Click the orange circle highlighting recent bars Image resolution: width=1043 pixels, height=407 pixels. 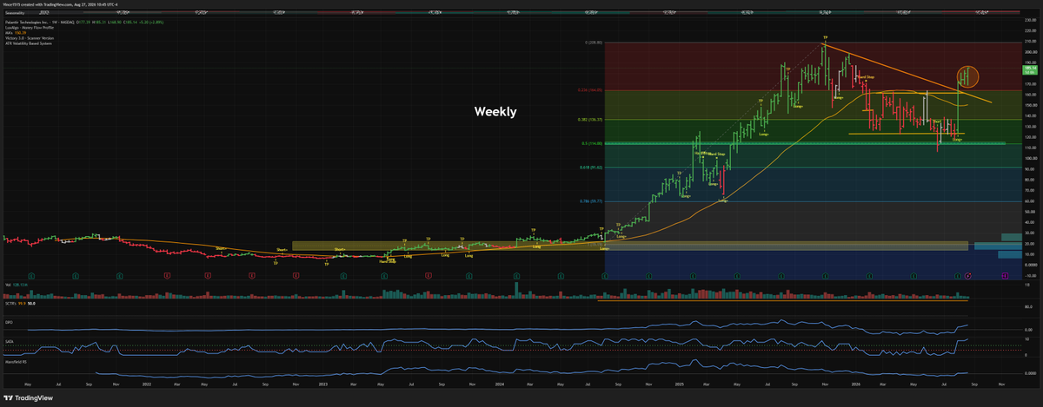[967, 77]
